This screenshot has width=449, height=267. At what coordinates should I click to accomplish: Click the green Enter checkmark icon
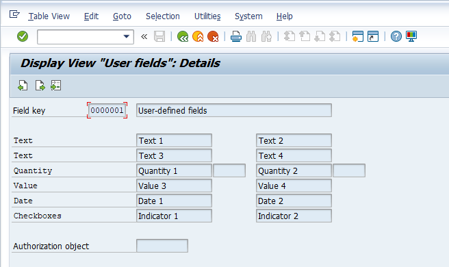point(23,36)
